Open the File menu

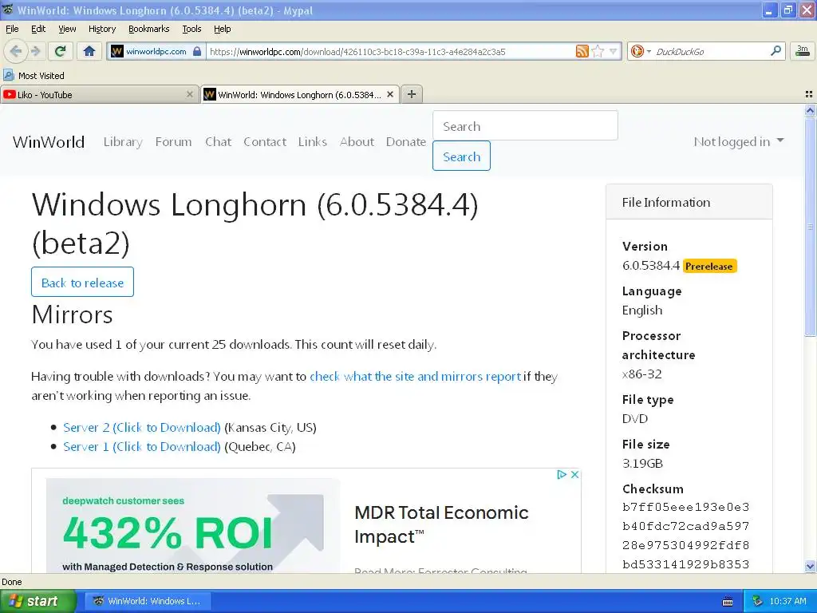coord(12,29)
